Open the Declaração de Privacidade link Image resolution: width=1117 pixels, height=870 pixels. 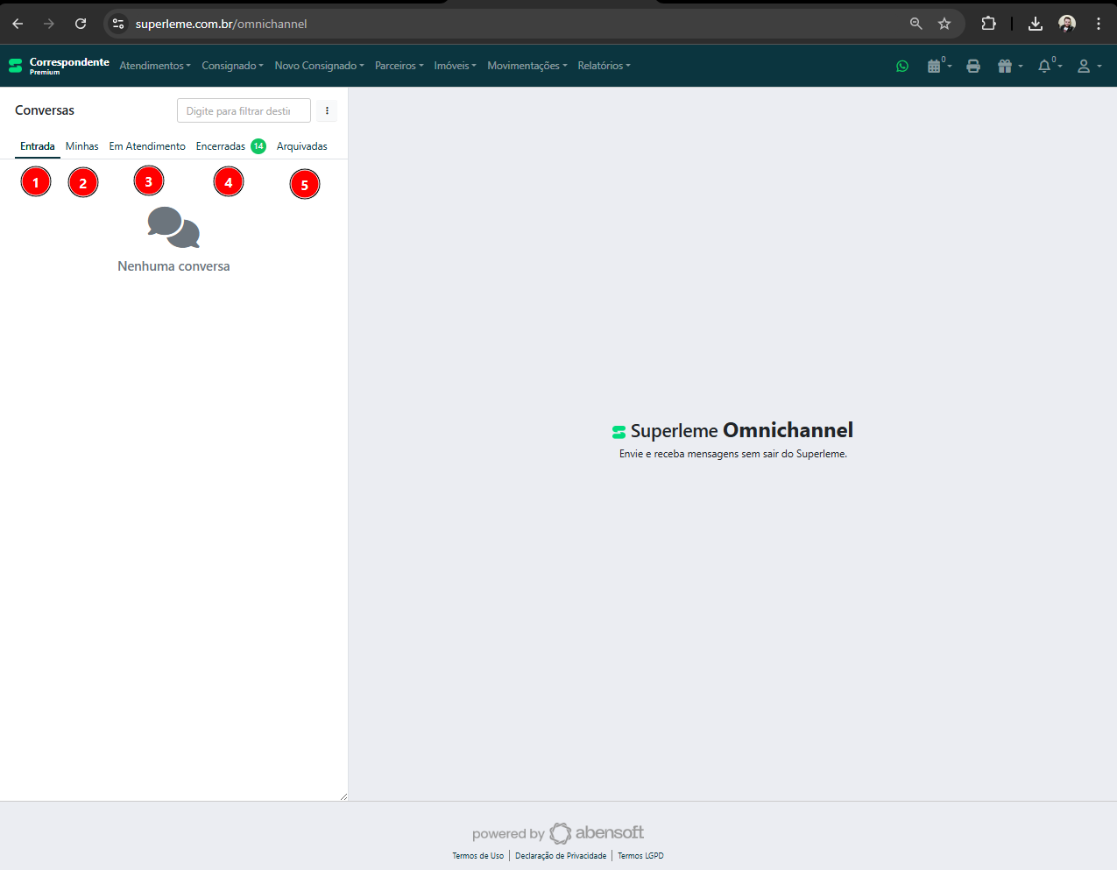pos(561,855)
